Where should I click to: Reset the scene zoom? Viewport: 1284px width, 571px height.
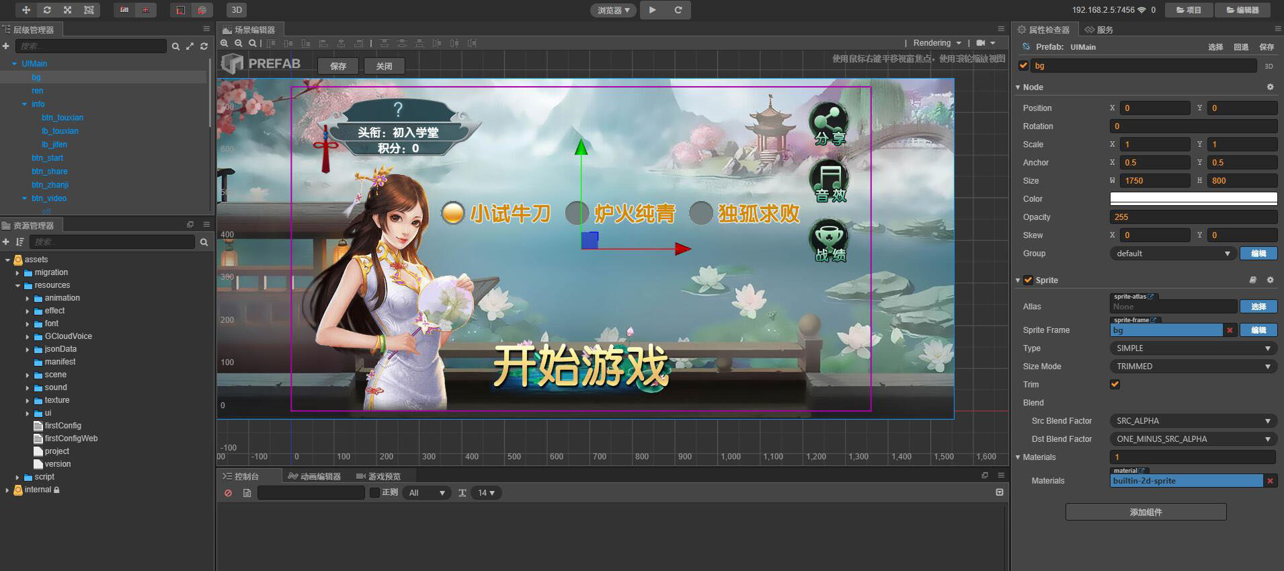pos(252,43)
